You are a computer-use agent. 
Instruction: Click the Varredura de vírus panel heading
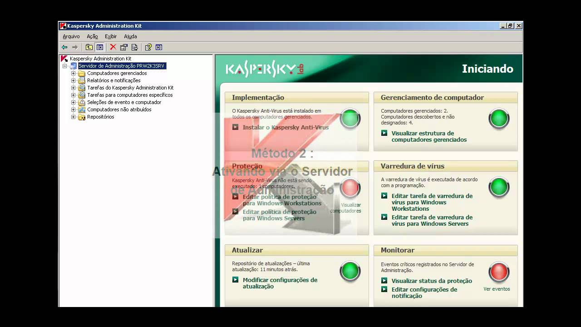(x=413, y=166)
